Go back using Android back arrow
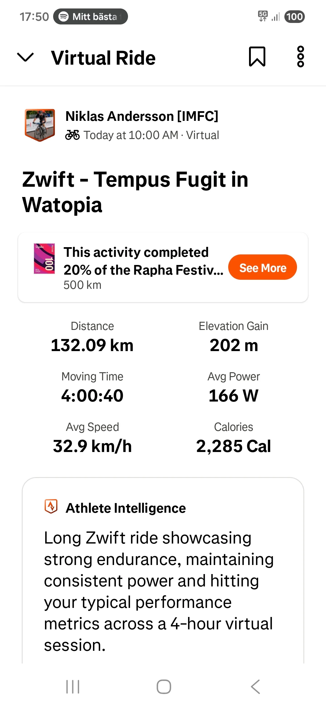This screenshot has height=707, width=326. click(x=255, y=687)
